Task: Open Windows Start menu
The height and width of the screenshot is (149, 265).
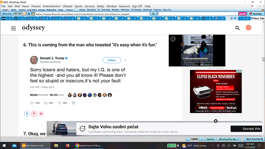Action: [4, 146]
